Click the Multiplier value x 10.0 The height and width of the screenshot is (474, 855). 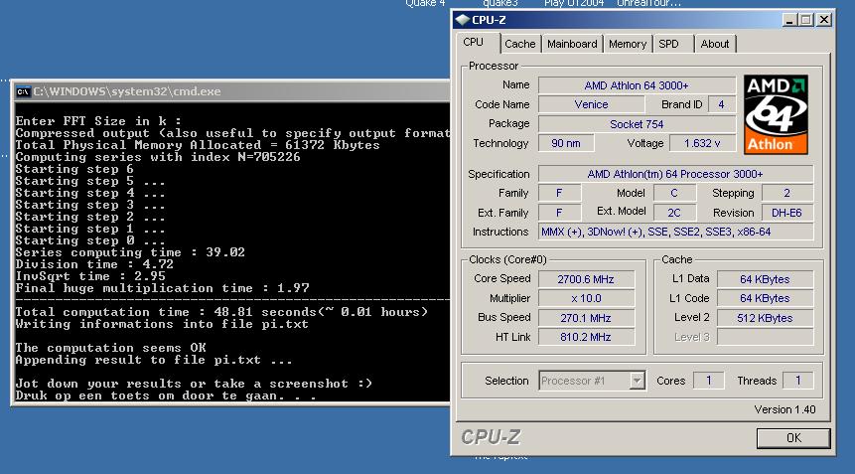point(586,298)
